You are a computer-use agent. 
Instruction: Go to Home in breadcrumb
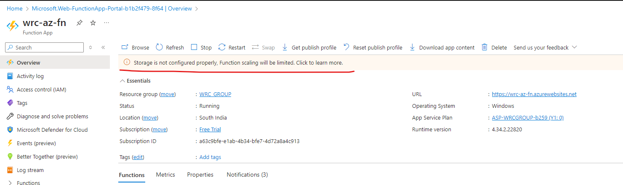(15, 8)
